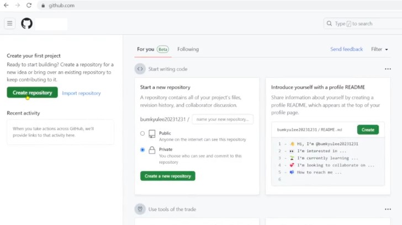
Task: Click the Beta badge label
Action: (x=163, y=49)
